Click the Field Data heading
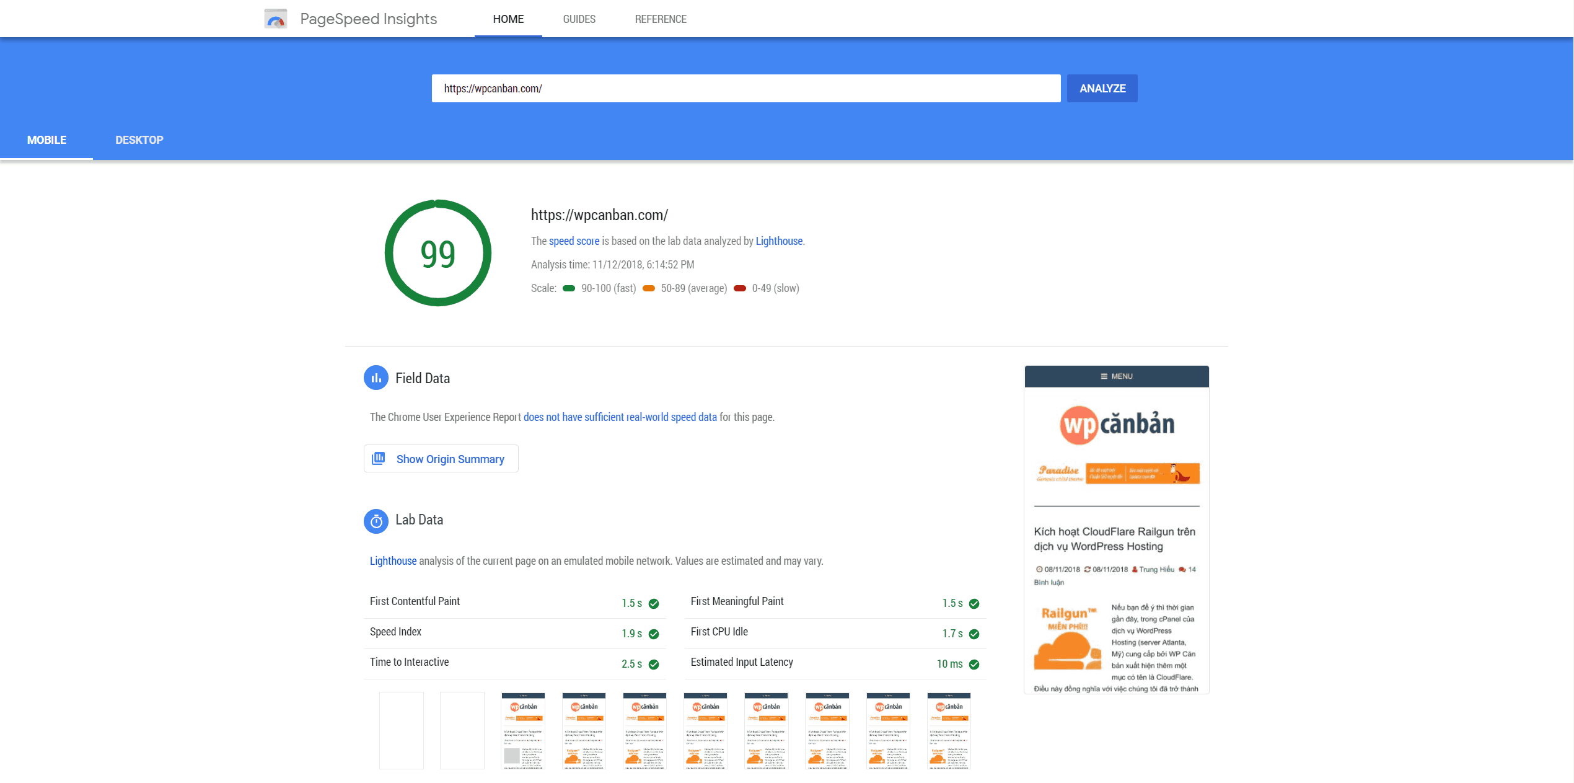Screen dimensions: 1574x783 pos(423,378)
